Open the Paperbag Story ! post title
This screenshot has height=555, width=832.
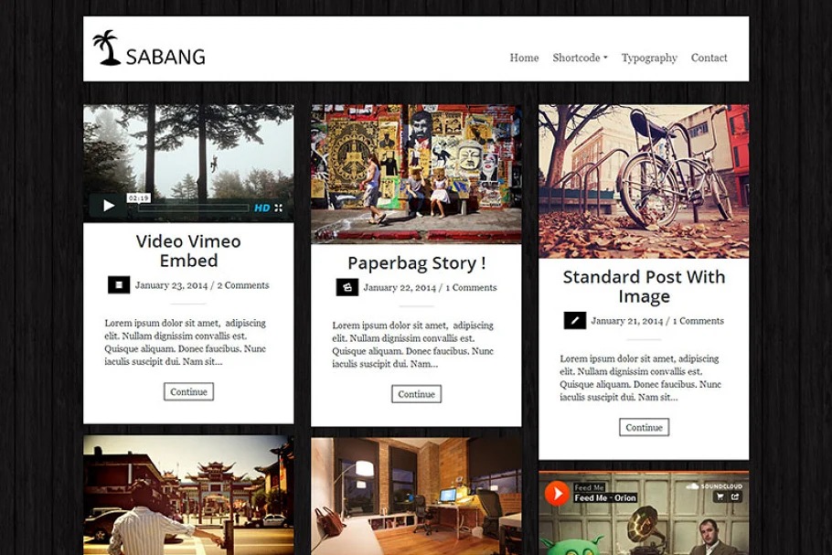[x=417, y=263]
